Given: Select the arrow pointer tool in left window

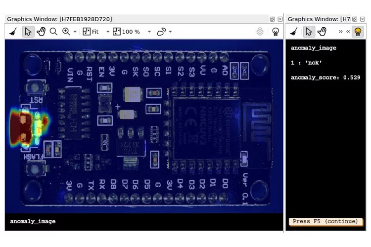Looking at the screenshot, I should pos(28,32).
